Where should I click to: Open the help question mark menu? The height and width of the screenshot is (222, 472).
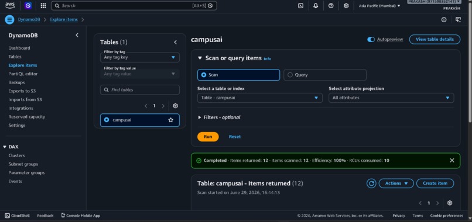[331, 5]
